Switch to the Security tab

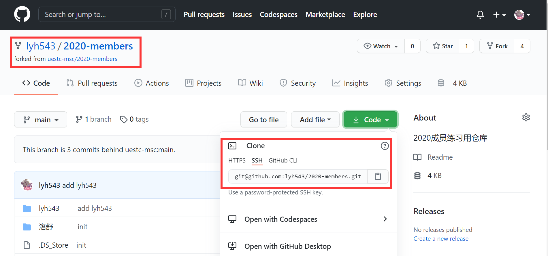coord(297,83)
